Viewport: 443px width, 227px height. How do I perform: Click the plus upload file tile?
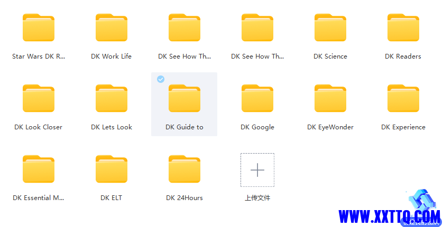point(257,170)
